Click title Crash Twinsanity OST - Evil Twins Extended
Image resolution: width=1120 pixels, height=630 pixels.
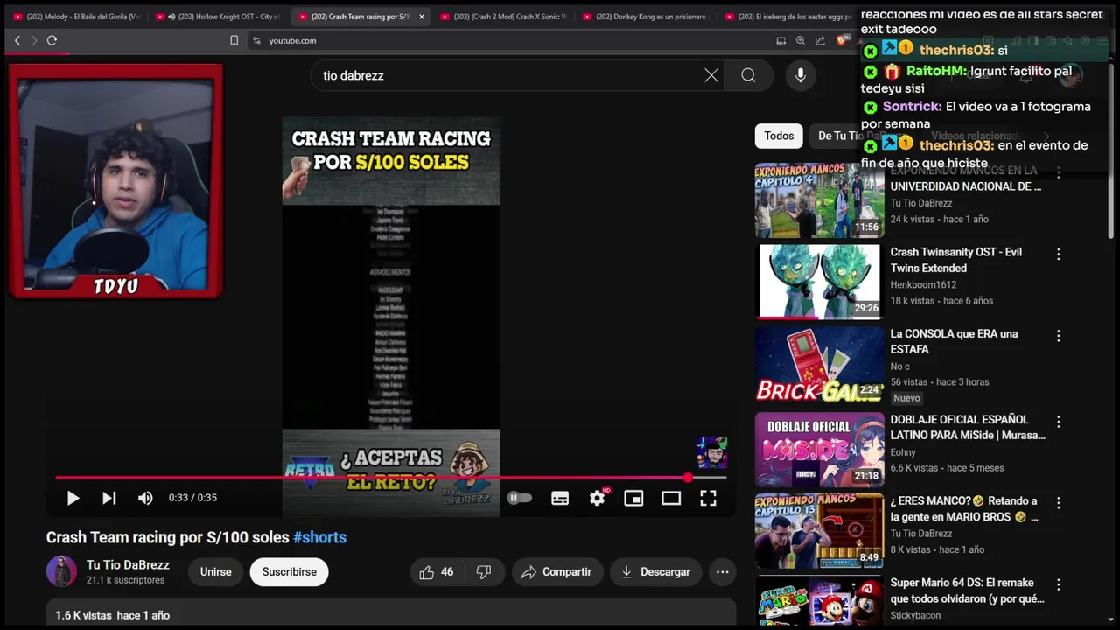[x=956, y=260]
